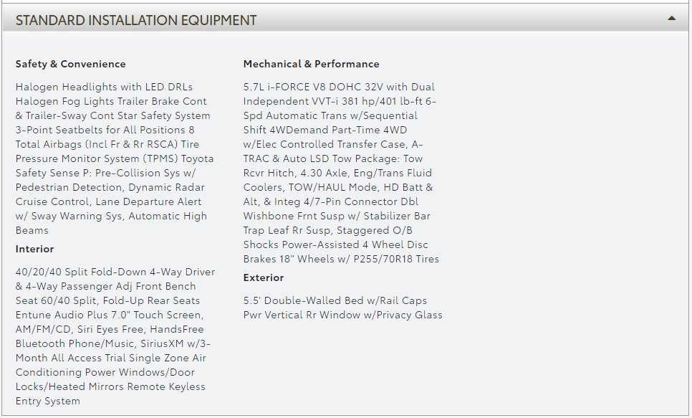Click the Pwr Vertical Rr Window text
The width and height of the screenshot is (692, 418).
[x=342, y=315]
